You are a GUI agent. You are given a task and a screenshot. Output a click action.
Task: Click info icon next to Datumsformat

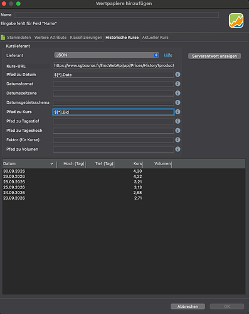click(177, 84)
